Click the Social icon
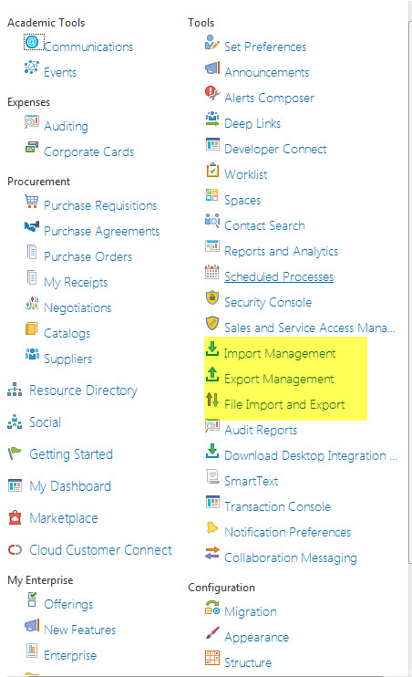The image size is (412, 677). 15,422
